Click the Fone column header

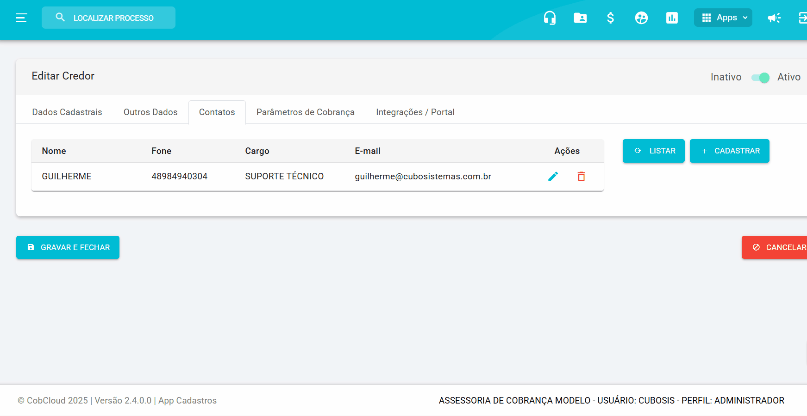coord(162,151)
